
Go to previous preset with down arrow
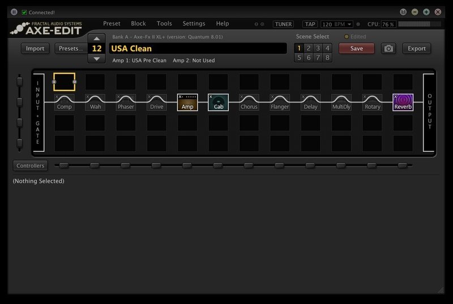(x=97, y=59)
